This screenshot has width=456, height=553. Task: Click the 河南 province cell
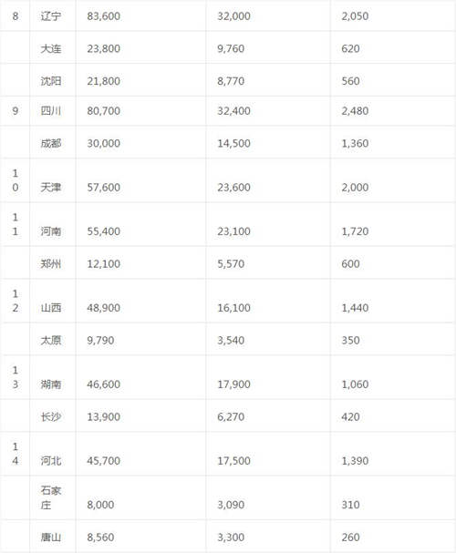[x=51, y=231]
